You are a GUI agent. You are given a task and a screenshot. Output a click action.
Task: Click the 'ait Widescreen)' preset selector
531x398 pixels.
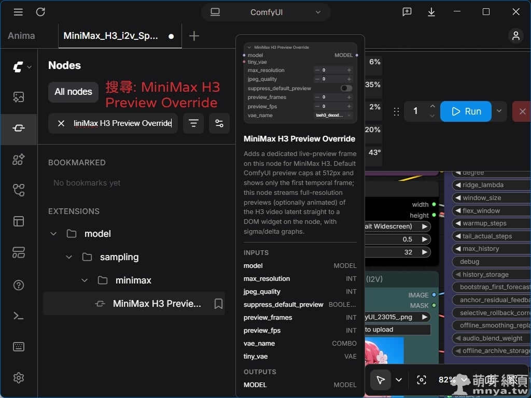coord(398,226)
